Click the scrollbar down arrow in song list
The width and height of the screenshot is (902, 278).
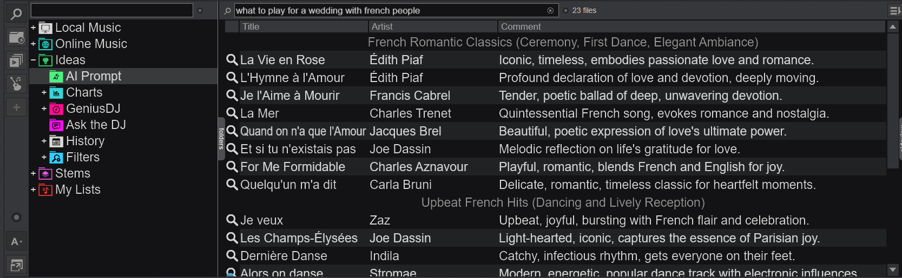(892, 269)
